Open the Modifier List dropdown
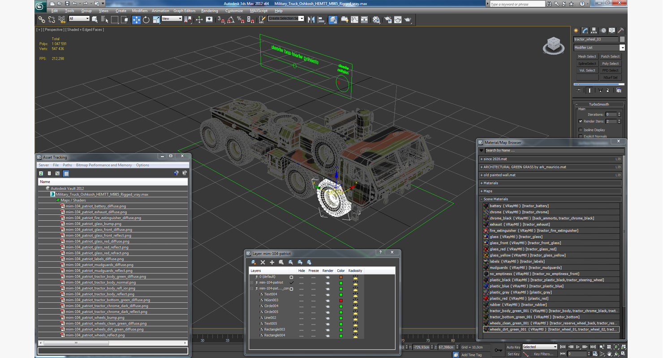663x358 pixels. pos(622,47)
